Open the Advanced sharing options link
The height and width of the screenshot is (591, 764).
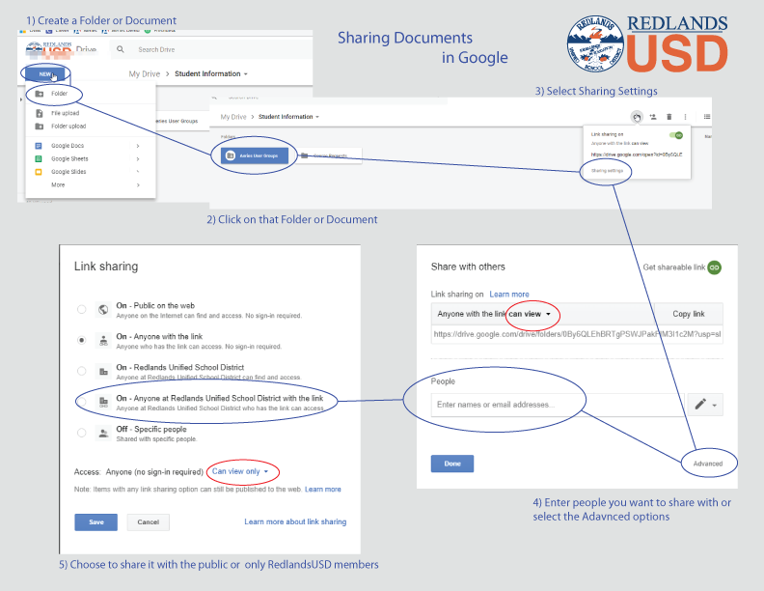708,464
